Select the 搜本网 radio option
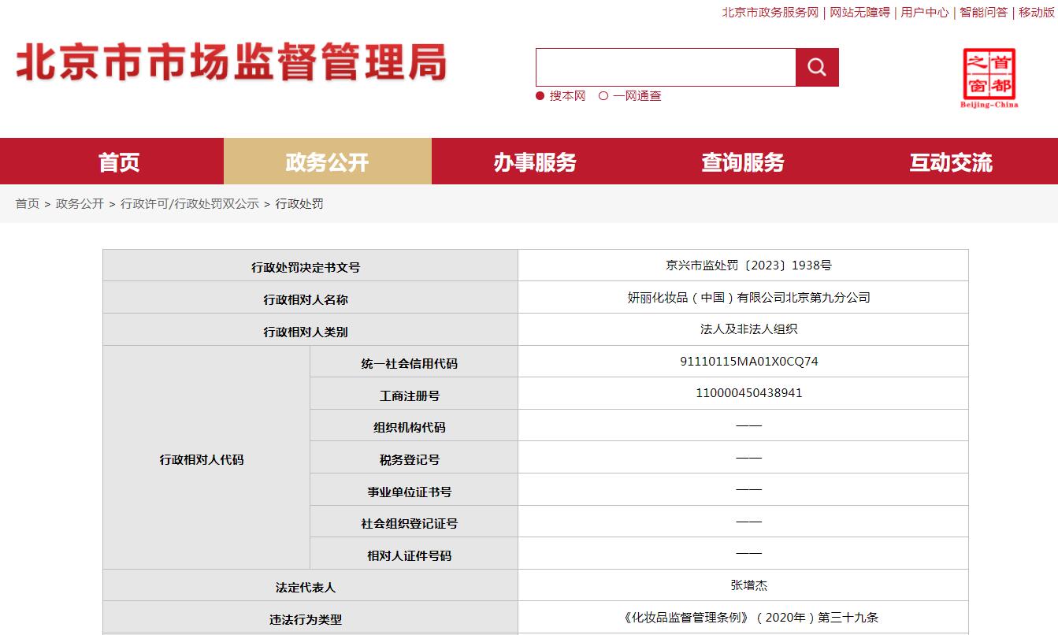The width and height of the screenshot is (1058, 635). coord(561,96)
